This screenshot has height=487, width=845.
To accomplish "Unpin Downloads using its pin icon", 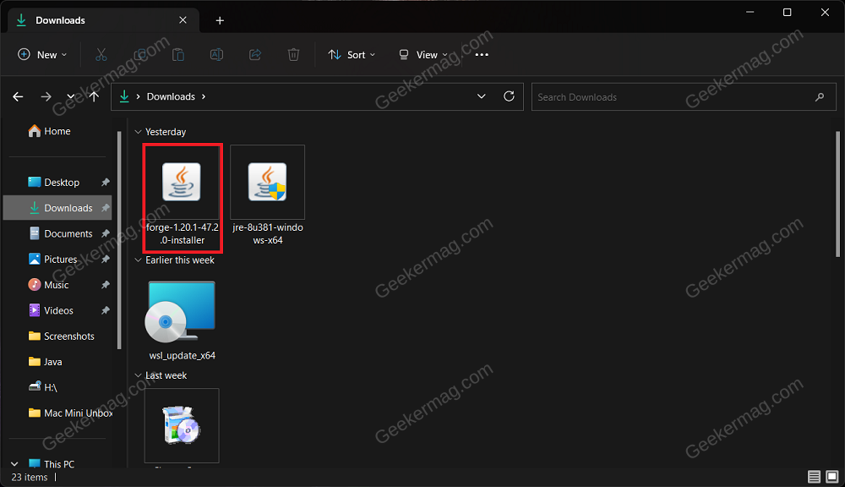I will 106,208.
